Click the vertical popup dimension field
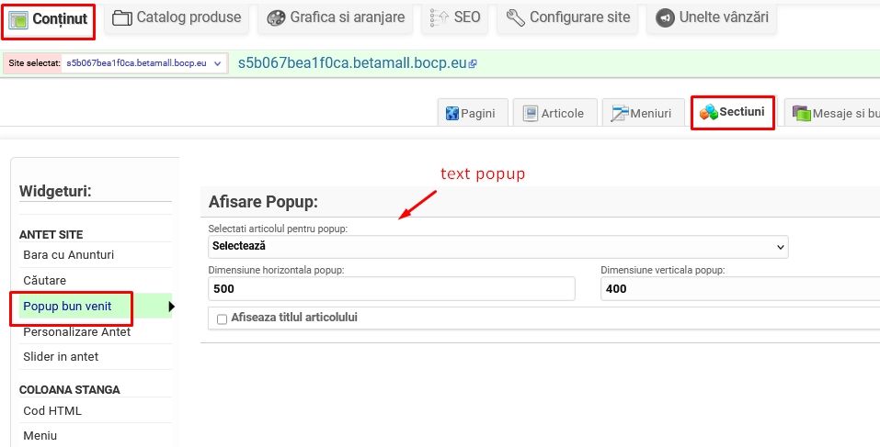880x447 pixels. [x=739, y=289]
